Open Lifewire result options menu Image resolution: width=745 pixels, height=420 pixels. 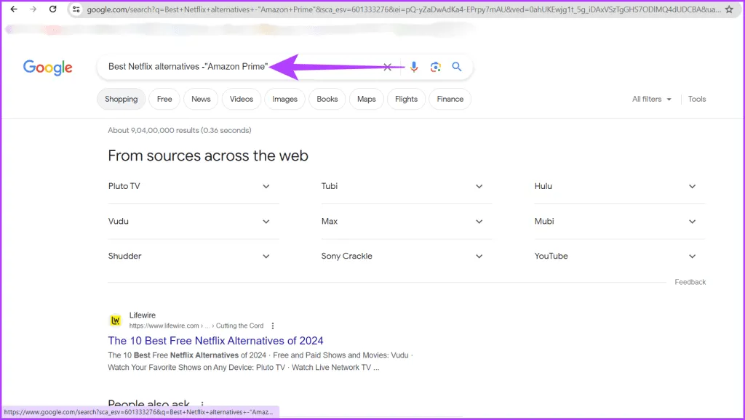point(273,326)
